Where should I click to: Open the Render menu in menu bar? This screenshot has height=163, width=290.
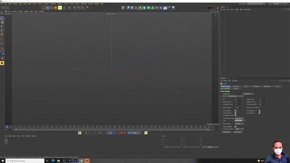[x=77, y=4]
